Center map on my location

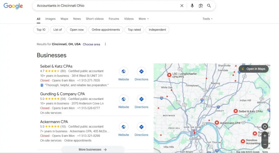(x=265, y=127)
